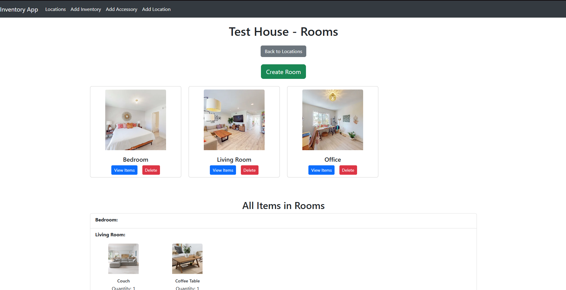
Task: Delete the Bedroom room
Action: point(151,170)
